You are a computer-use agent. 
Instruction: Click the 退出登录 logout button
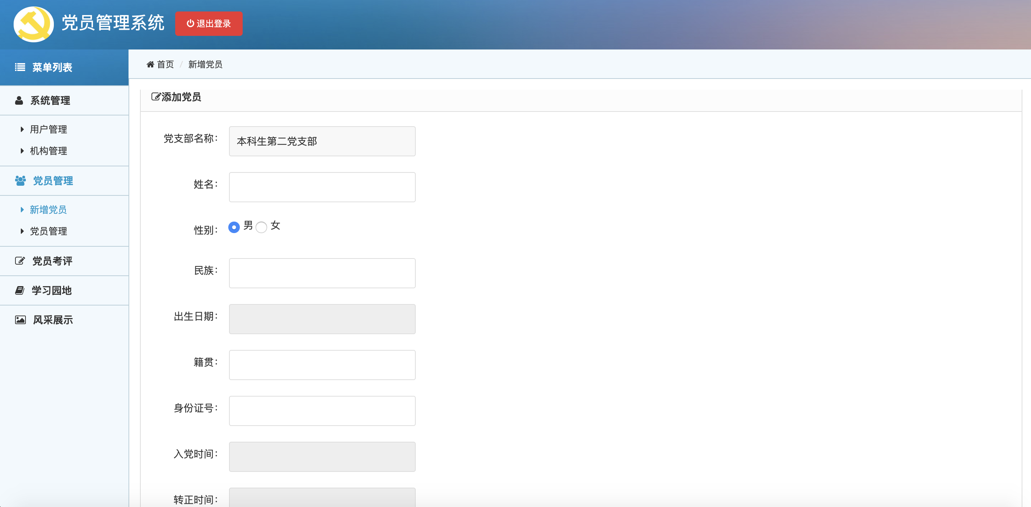pyautogui.click(x=209, y=24)
